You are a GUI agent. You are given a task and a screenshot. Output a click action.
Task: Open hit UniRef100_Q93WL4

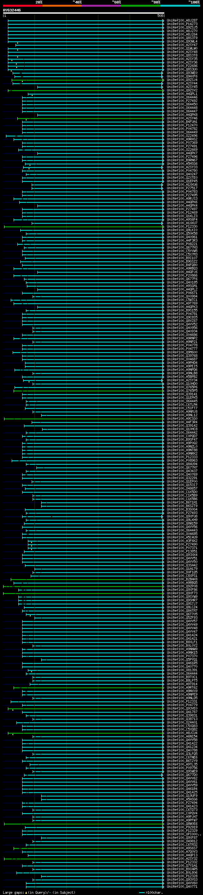click(x=182, y=41)
